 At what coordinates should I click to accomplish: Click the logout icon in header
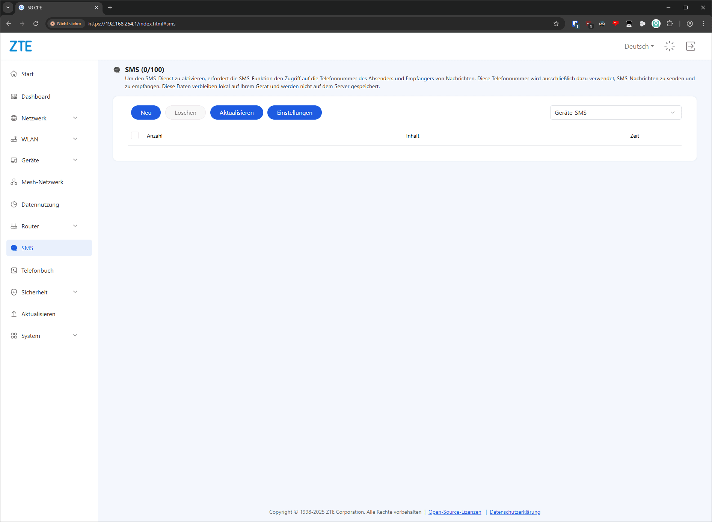(691, 46)
